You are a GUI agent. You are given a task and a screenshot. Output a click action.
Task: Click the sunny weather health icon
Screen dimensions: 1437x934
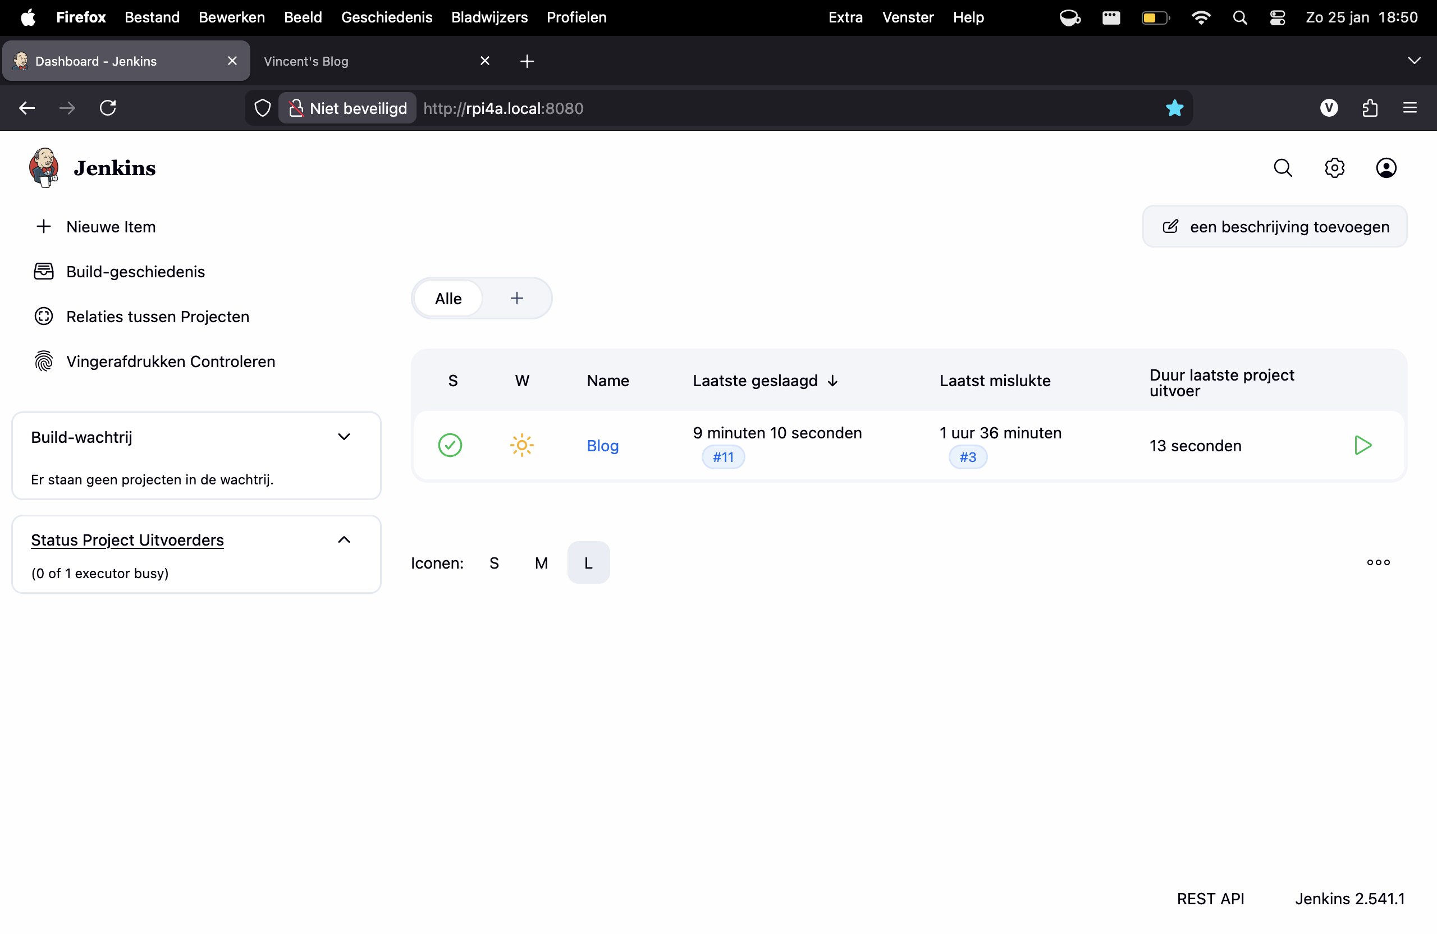point(521,445)
